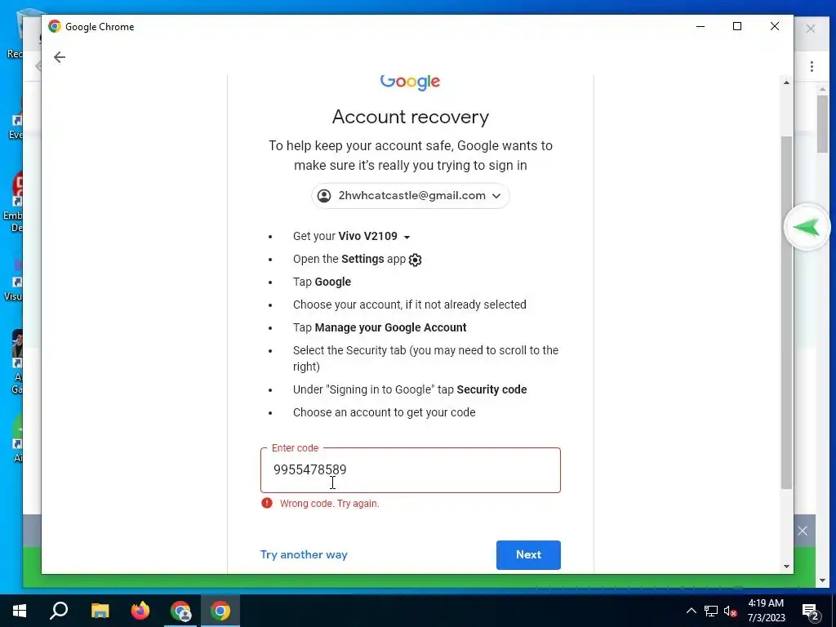
Task: Open the notification center icon
Action: click(811, 611)
